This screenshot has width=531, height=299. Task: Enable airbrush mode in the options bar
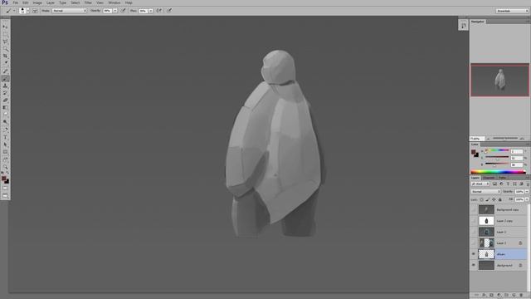click(x=159, y=11)
